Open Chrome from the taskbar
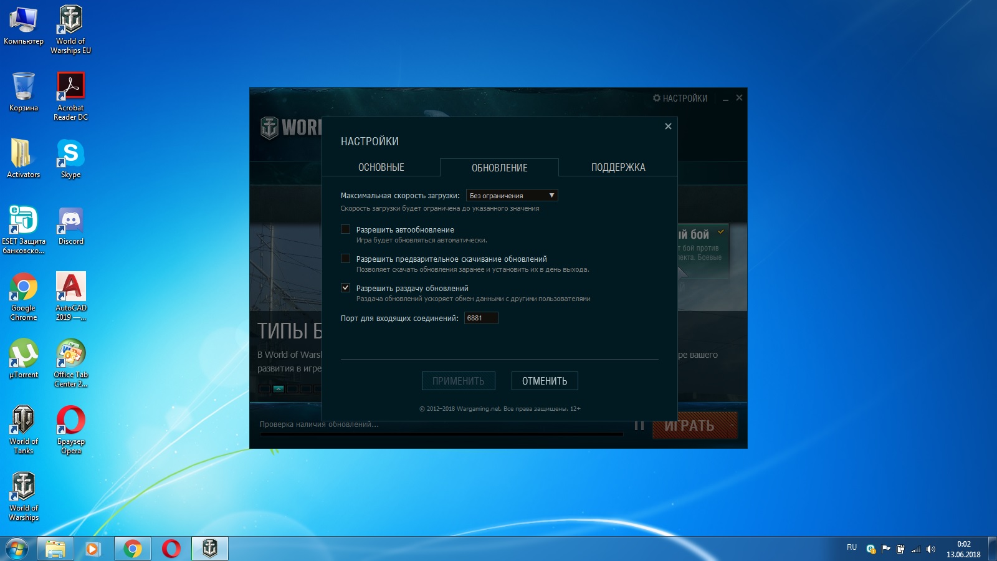The width and height of the screenshot is (997, 561). (x=132, y=549)
